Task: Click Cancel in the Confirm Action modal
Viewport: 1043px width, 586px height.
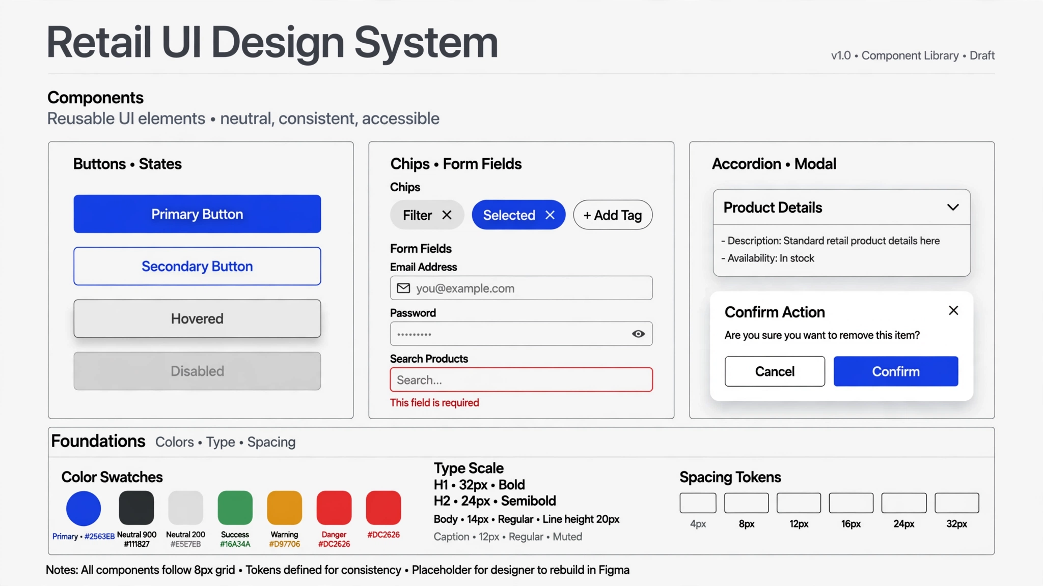Action: point(775,371)
